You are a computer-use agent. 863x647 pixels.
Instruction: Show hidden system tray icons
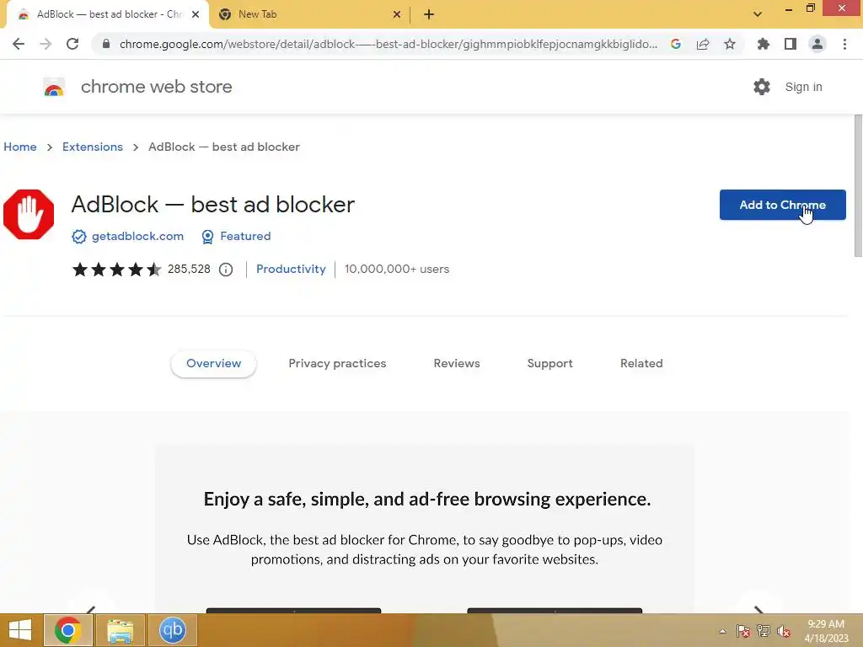722,631
